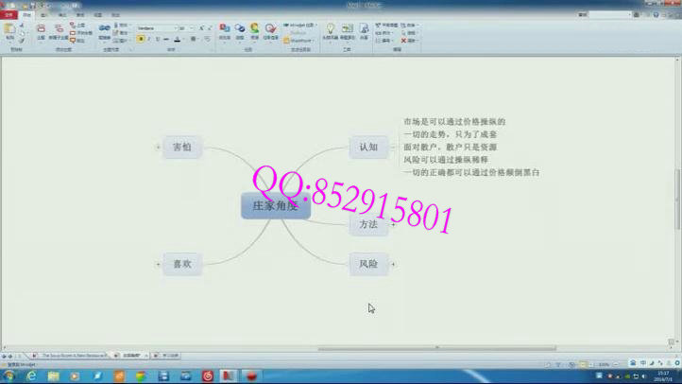
Task: Click the Insert Subtopic icon
Action: pos(58,30)
